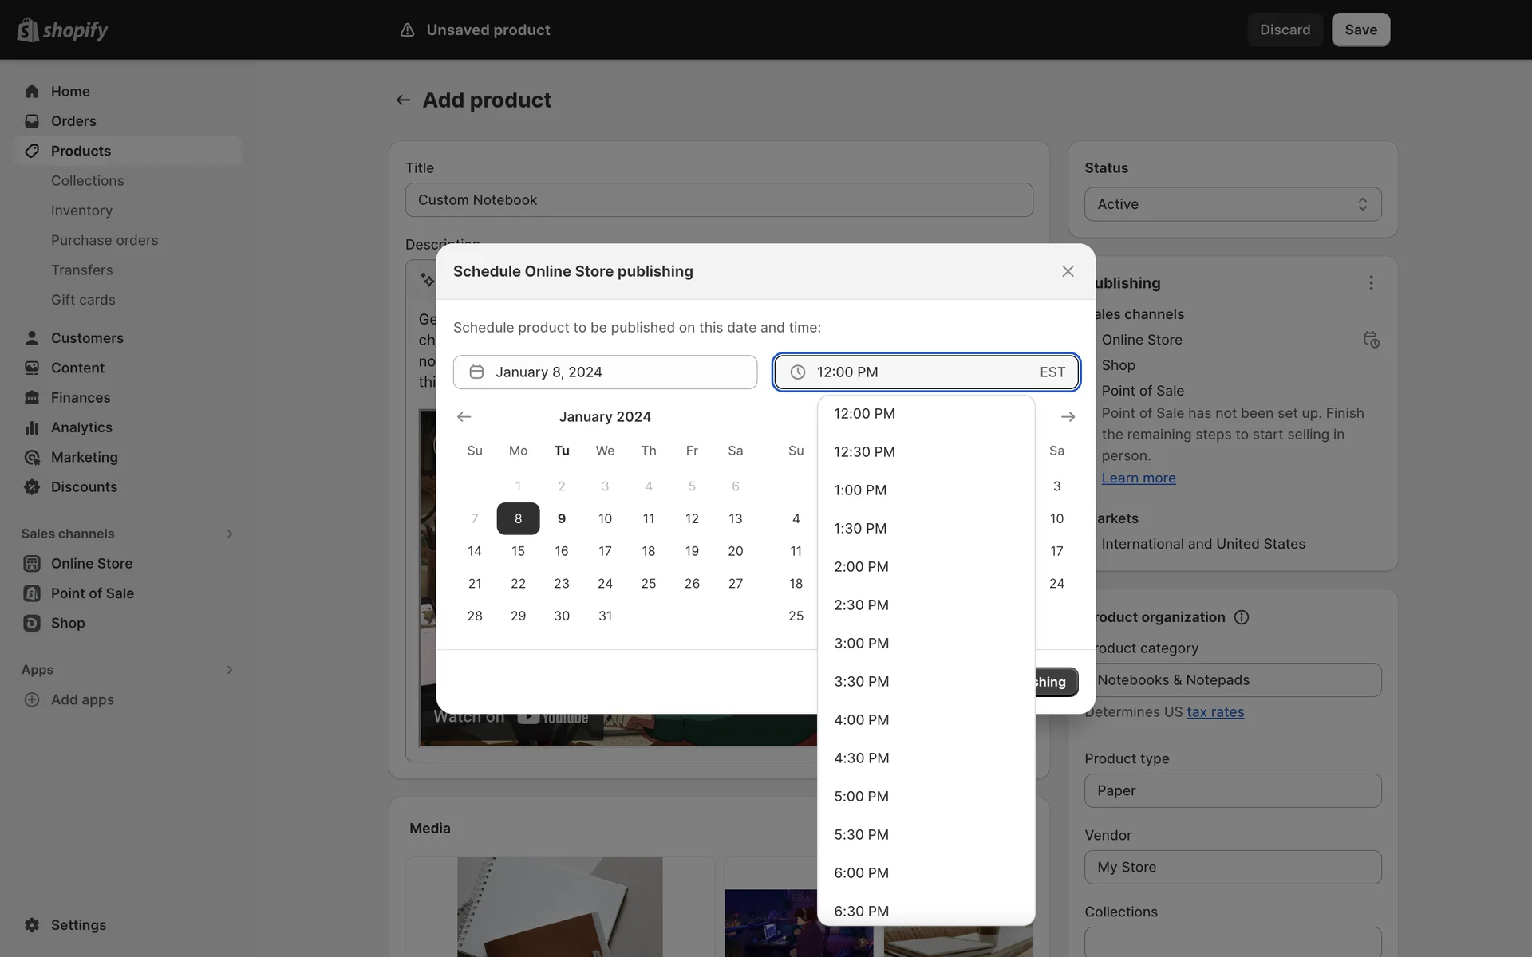The height and width of the screenshot is (957, 1532).
Task: Expand the Apps section
Action: pyautogui.click(x=230, y=670)
